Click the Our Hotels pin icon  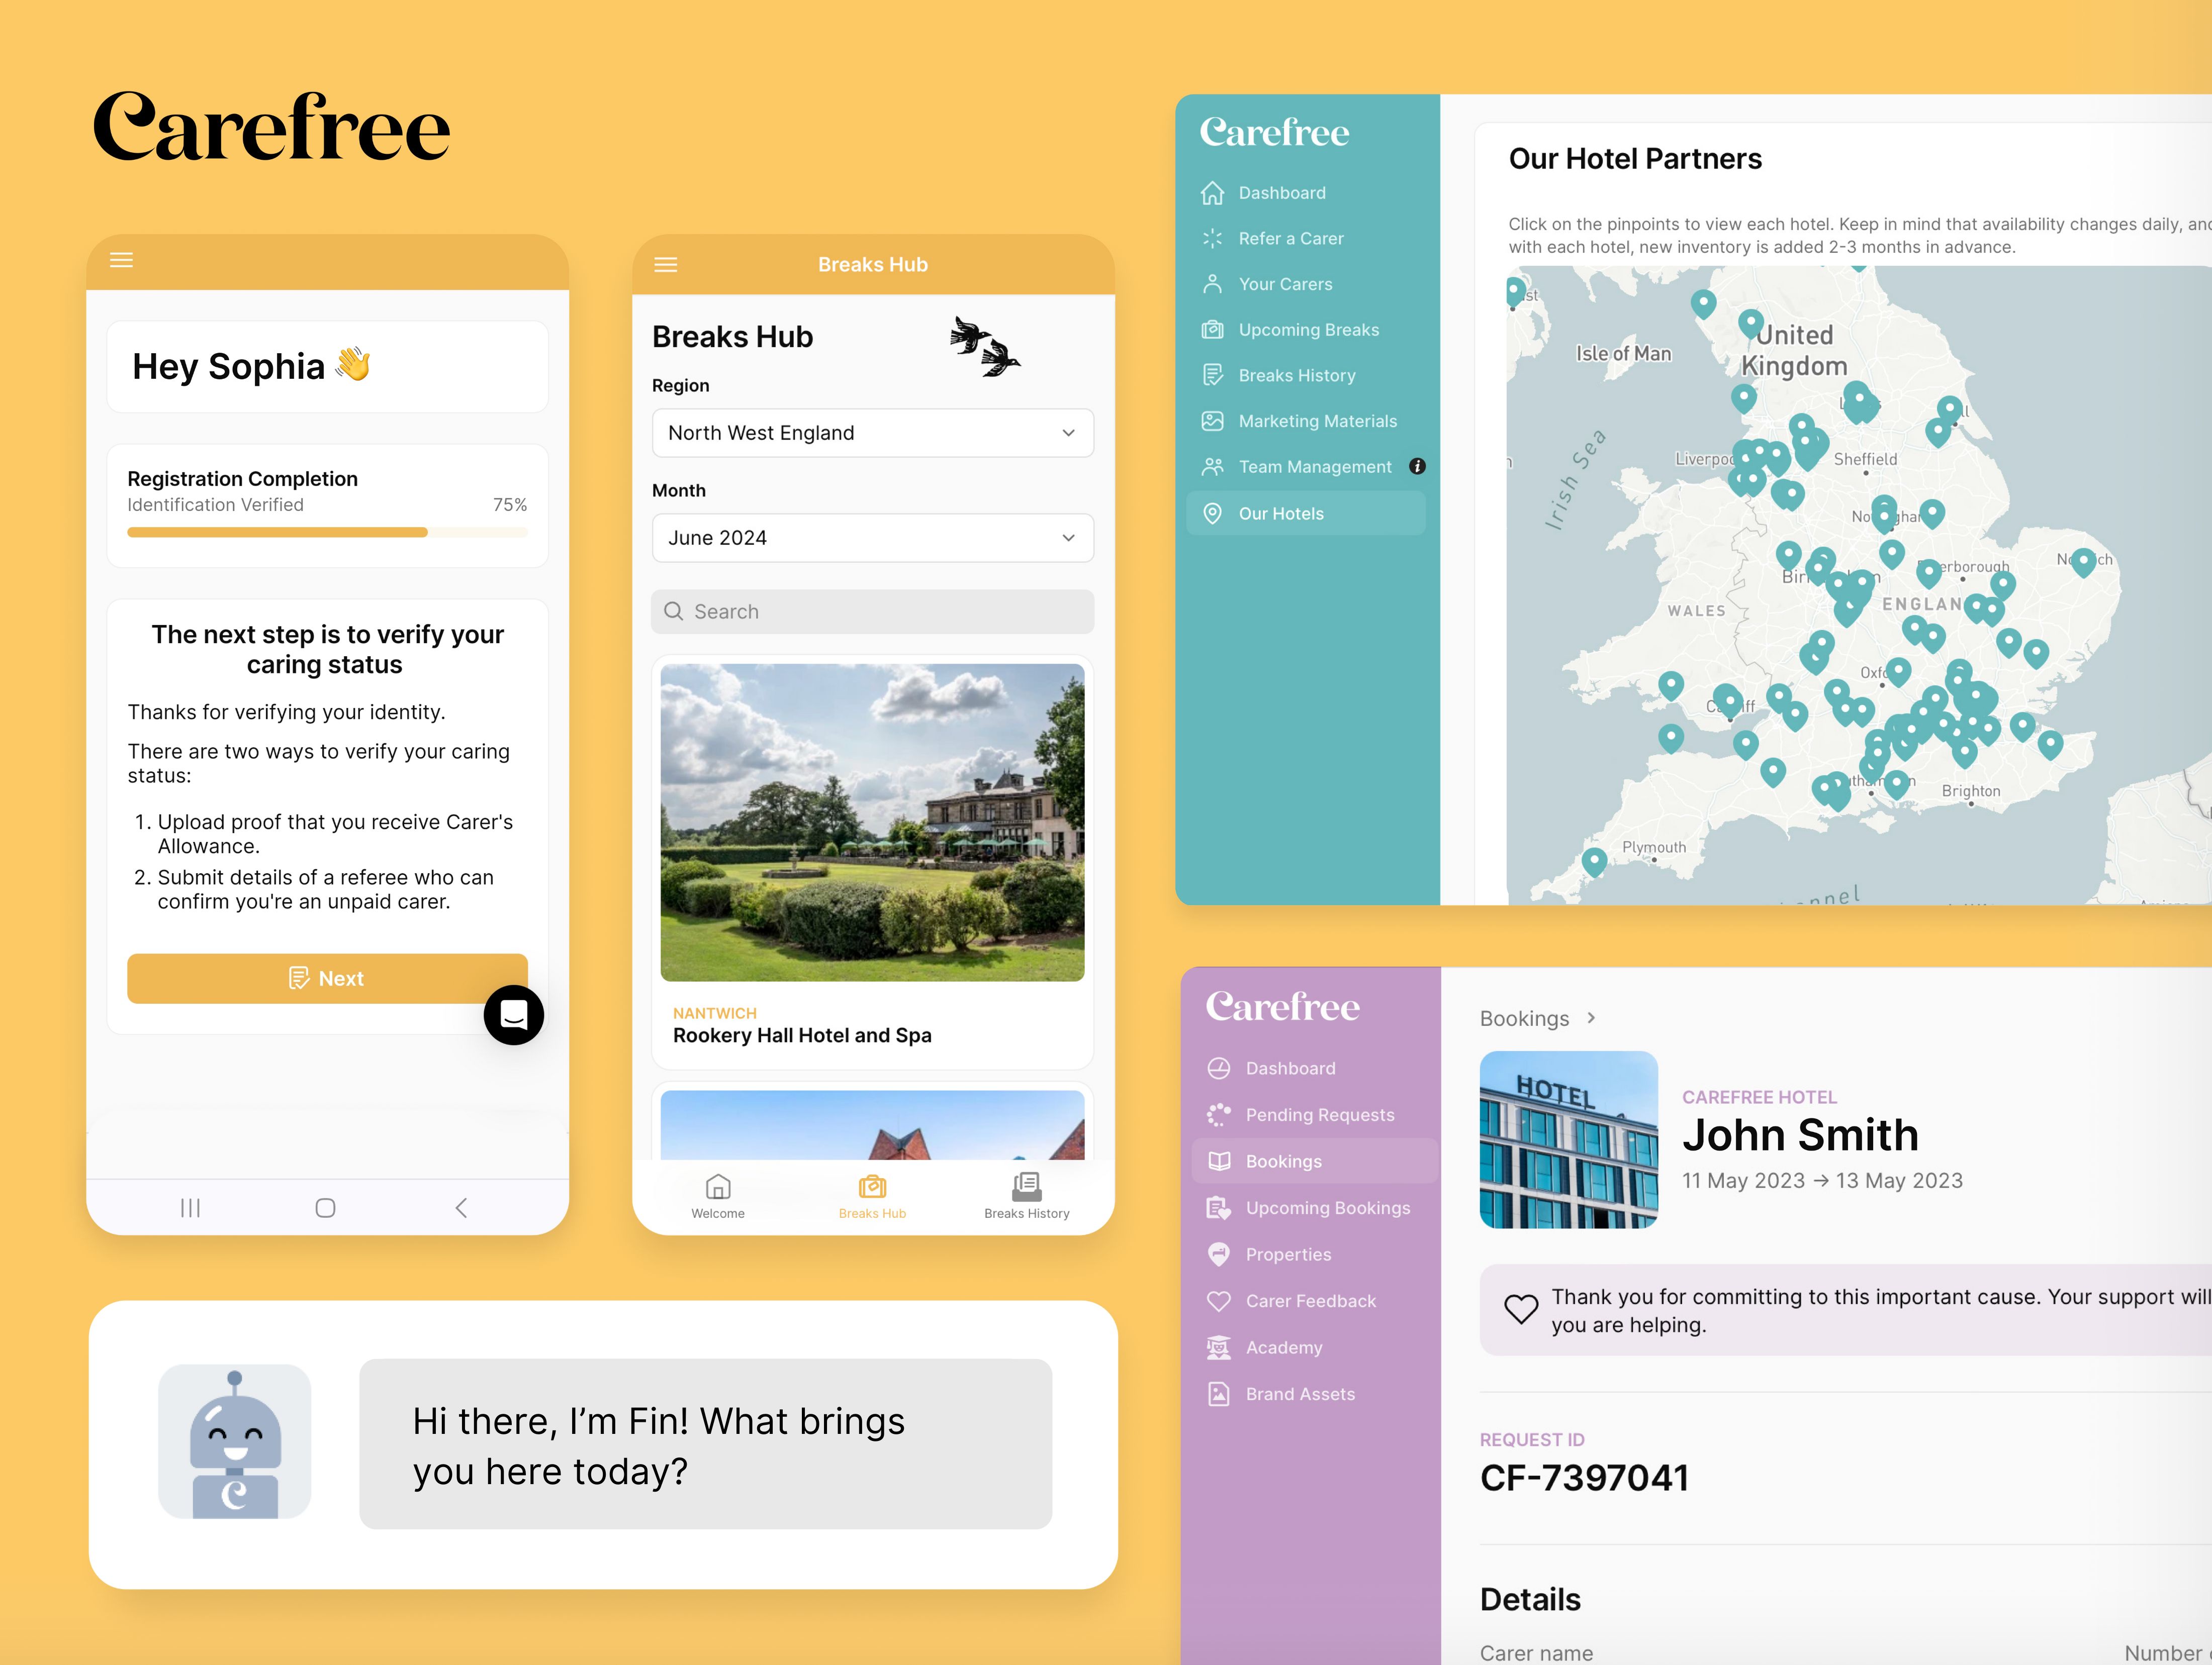pos(1212,513)
